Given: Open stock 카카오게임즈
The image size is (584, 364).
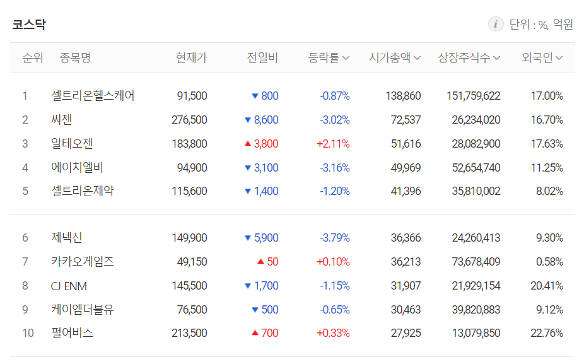Looking at the screenshot, I should (x=82, y=262).
